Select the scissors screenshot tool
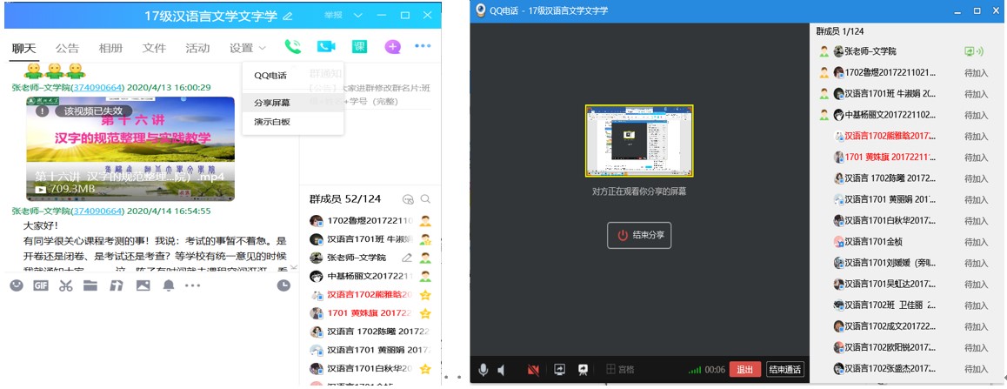 66,285
